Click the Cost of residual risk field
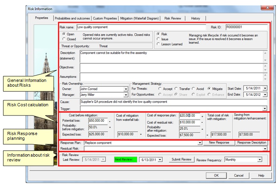 pos(190,122)
